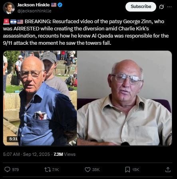Open the three-dot more options menu
This screenshot has width=177, height=179.
169,7
